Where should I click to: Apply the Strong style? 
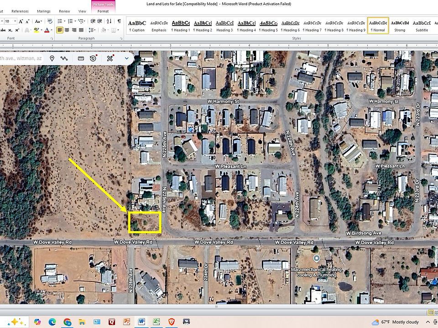coord(400,26)
